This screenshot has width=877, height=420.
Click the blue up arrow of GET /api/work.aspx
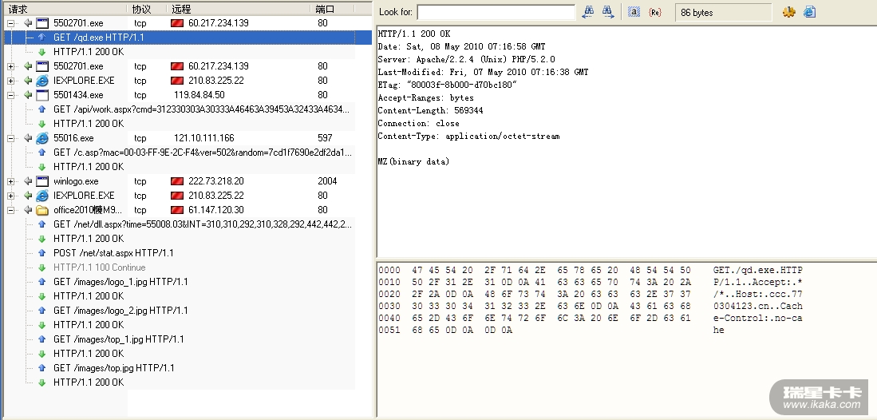(42, 109)
